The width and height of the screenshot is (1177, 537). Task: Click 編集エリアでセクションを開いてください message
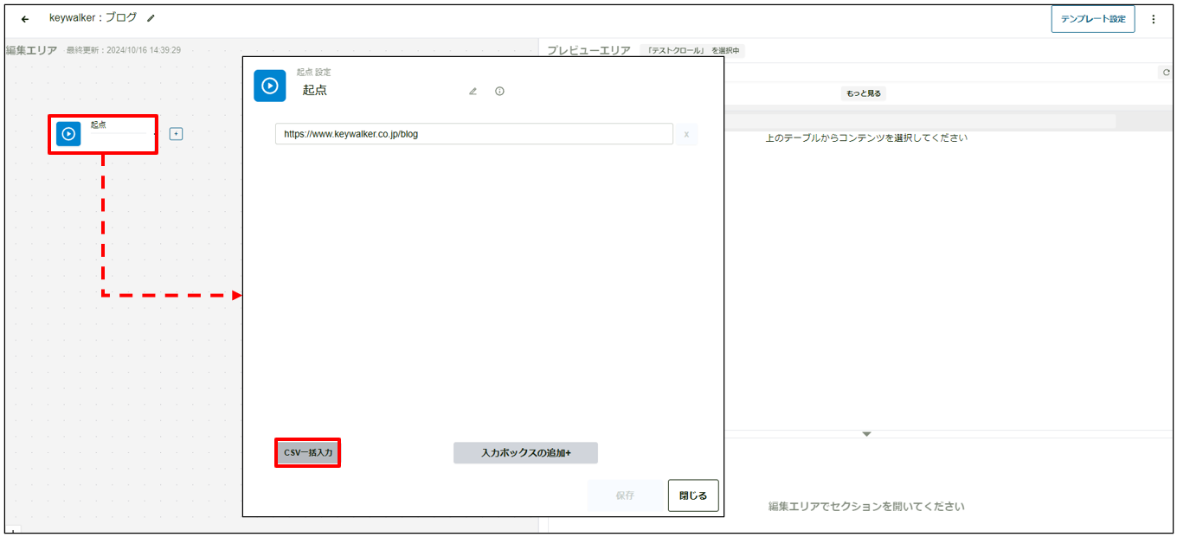pos(866,506)
